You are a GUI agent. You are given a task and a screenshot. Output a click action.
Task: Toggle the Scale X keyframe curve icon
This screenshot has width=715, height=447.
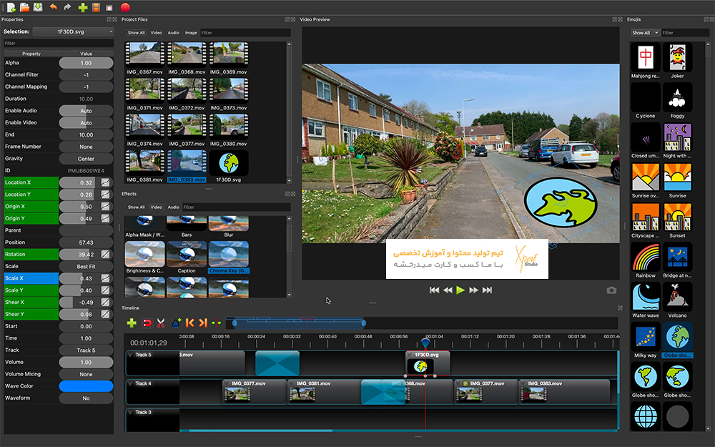click(105, 278)
